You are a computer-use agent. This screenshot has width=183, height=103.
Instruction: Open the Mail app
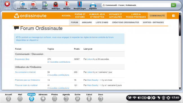(20, 97)
